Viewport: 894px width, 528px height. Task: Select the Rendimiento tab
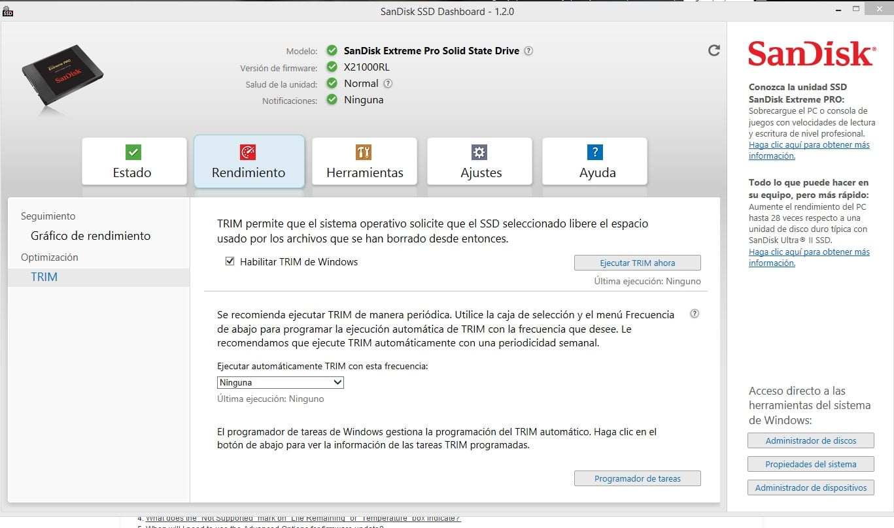[249, 161]
